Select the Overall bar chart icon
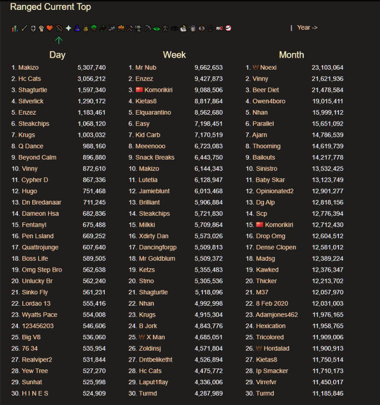This screenshot has width=380, height=405. tap(15, 29)
